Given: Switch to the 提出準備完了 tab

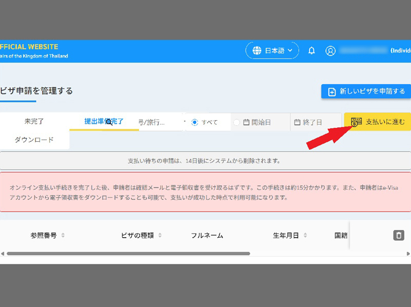Looking at the screenshot, I should (x=104, y=121).
